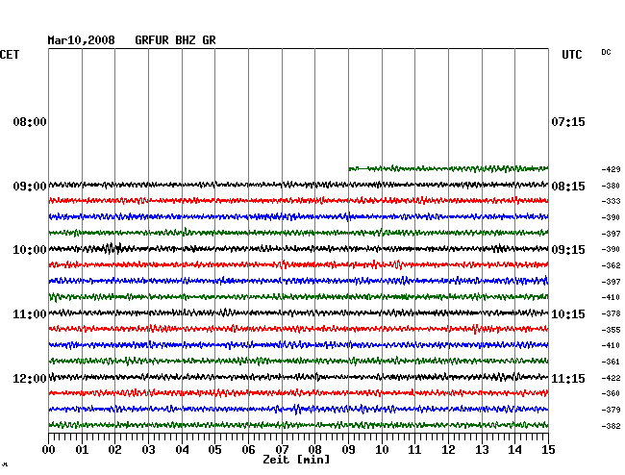Click minute tick label 06
This screenshot has height=475, width=625.
click(248, 450)
